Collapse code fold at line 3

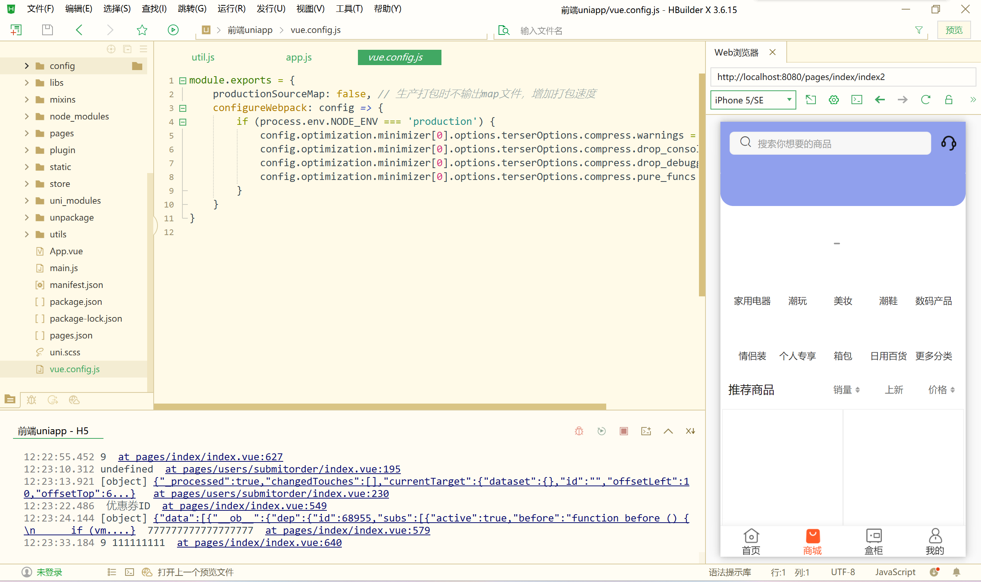pos(183,108)
